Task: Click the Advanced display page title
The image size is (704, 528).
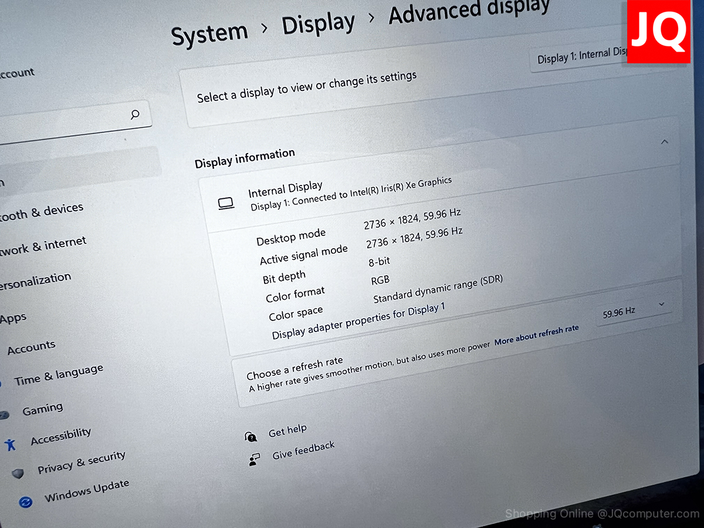Action: 469,11
